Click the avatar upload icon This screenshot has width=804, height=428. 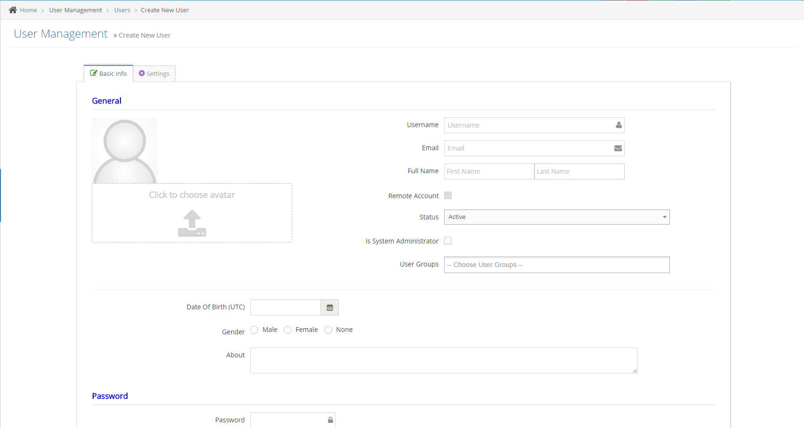tap(192, 223)
